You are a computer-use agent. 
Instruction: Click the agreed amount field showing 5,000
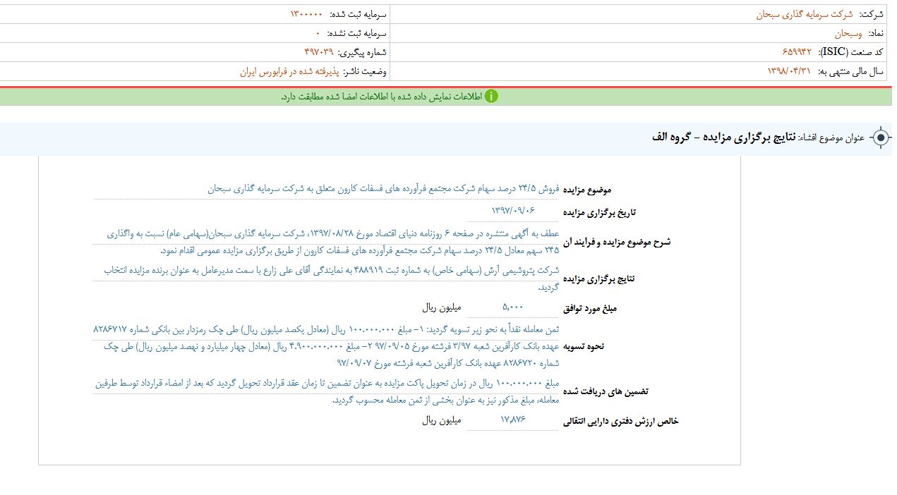click(513, 307)
